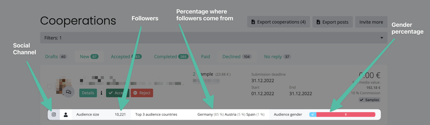This screenshot has height=125, width=430.
Task: Click the female symbol in gender bar
Action: [346, 115]
